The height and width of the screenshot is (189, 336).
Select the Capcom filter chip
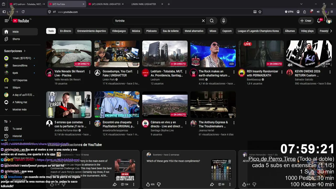pyautogui.click(x=227, y=31)
